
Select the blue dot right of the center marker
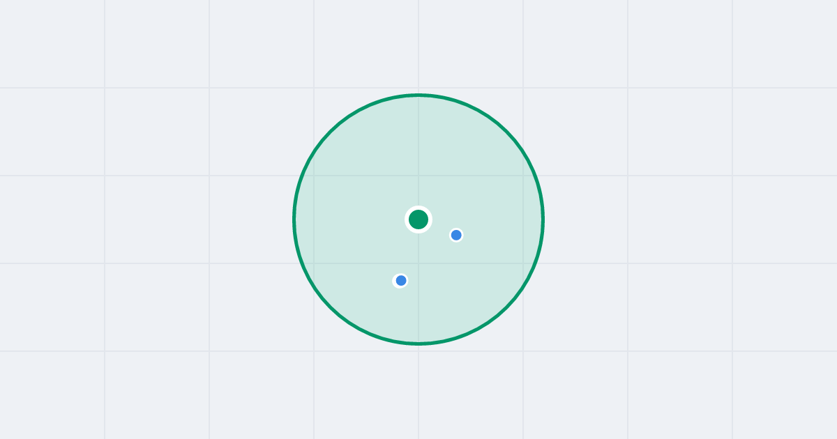tap(456, 235)
